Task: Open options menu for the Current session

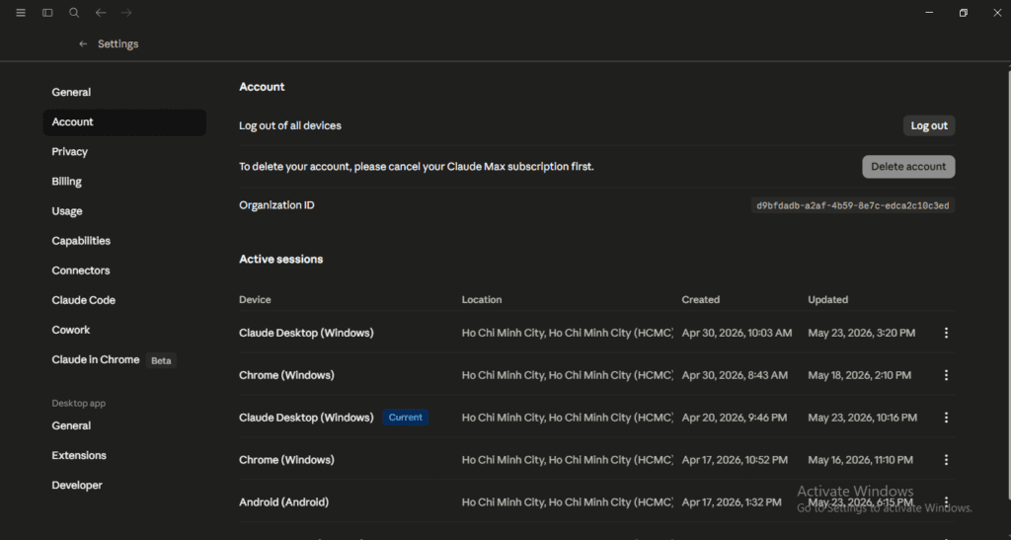Action: (x=946, y=418)
